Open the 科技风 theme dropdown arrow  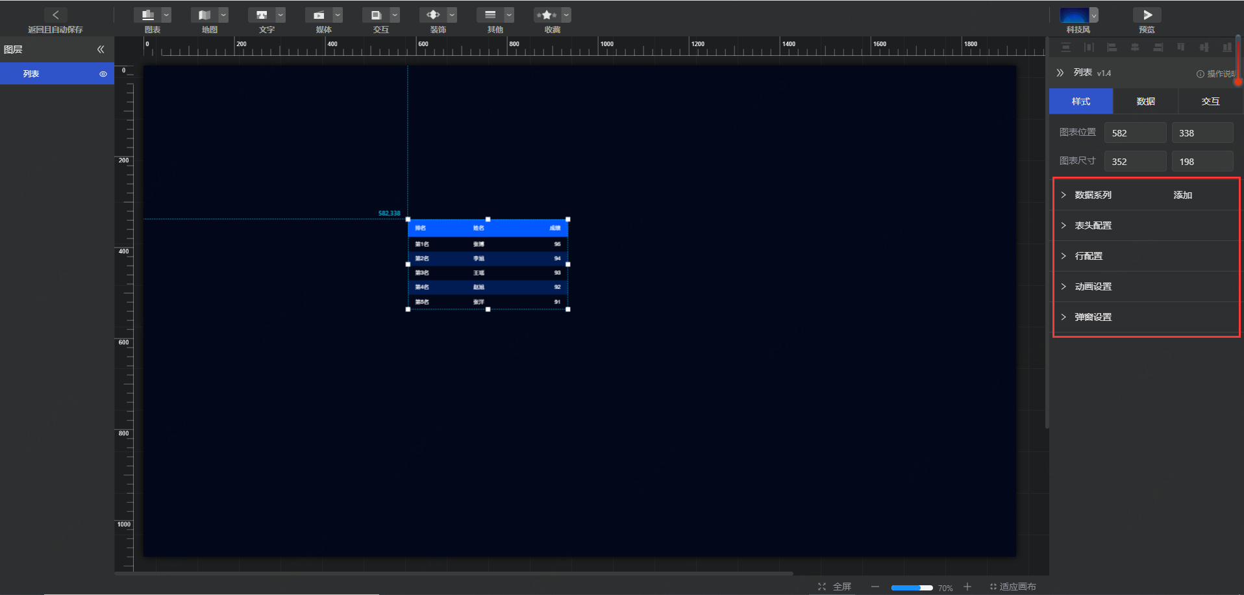tap(1094, 15)
